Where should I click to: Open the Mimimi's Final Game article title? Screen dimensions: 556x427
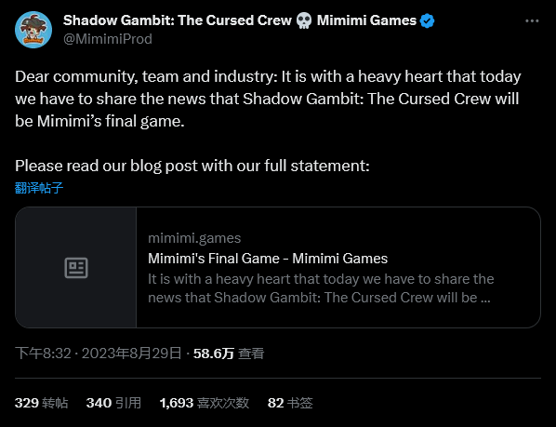[268, 259]
